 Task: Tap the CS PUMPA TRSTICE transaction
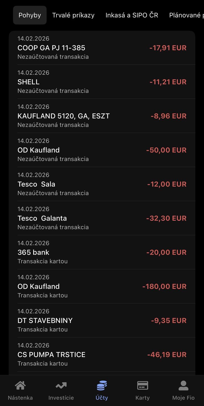coord(76,354)
